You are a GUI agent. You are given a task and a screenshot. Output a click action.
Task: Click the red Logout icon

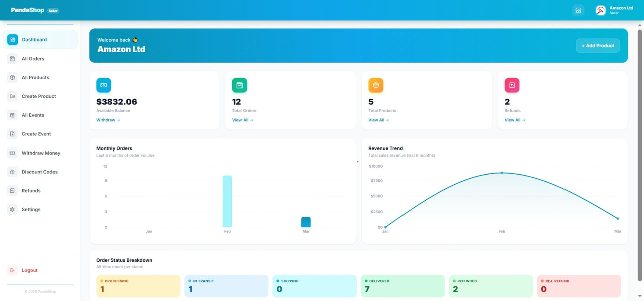[12, 270]
